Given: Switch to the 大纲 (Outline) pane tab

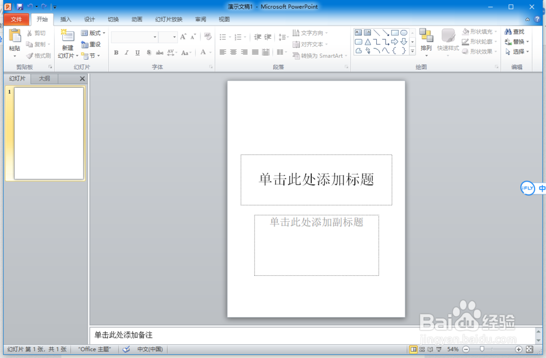Looking at the screenshot, I should 44,78.
